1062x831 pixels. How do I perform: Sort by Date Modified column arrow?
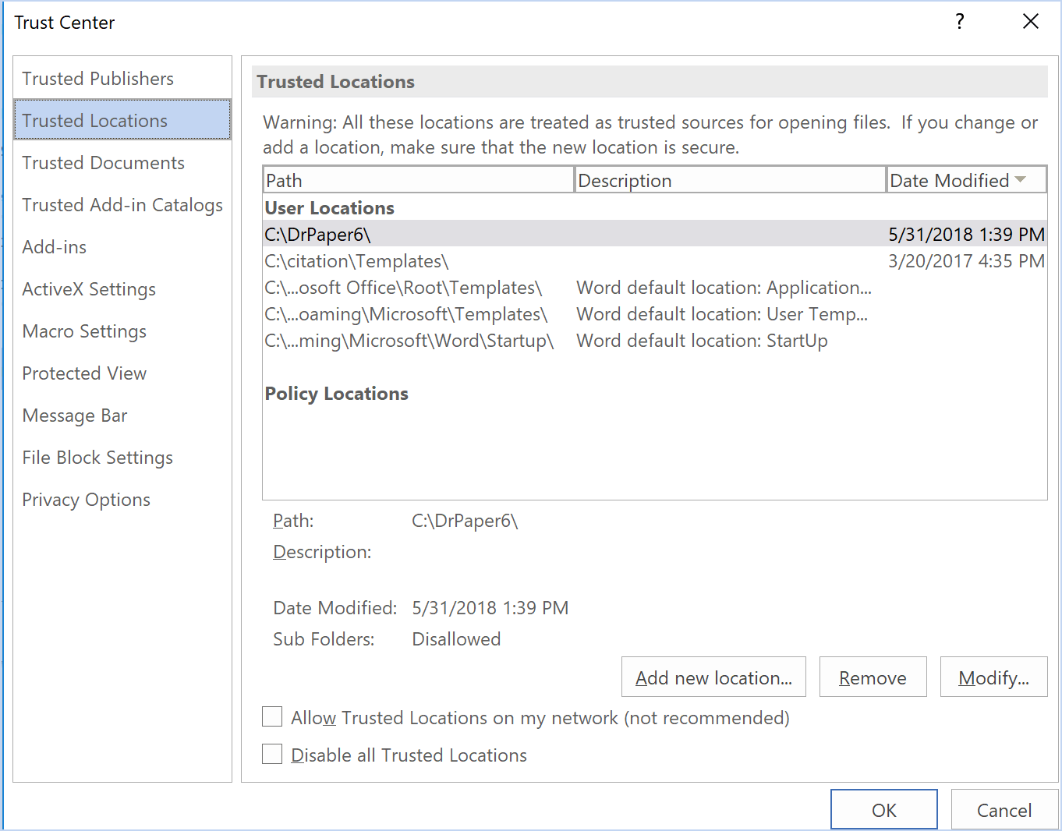coord(1020,180)
